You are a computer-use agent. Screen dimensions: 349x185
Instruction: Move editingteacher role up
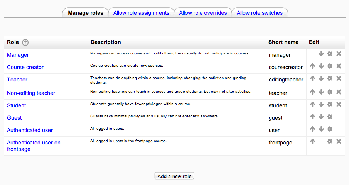[x=312, y=78]
